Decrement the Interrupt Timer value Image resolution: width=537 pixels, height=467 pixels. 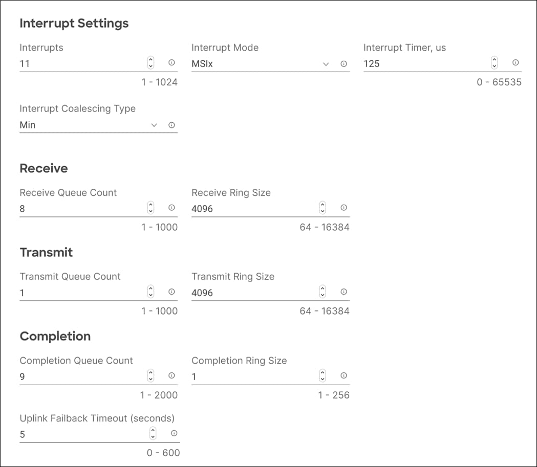tap(493, 66)
